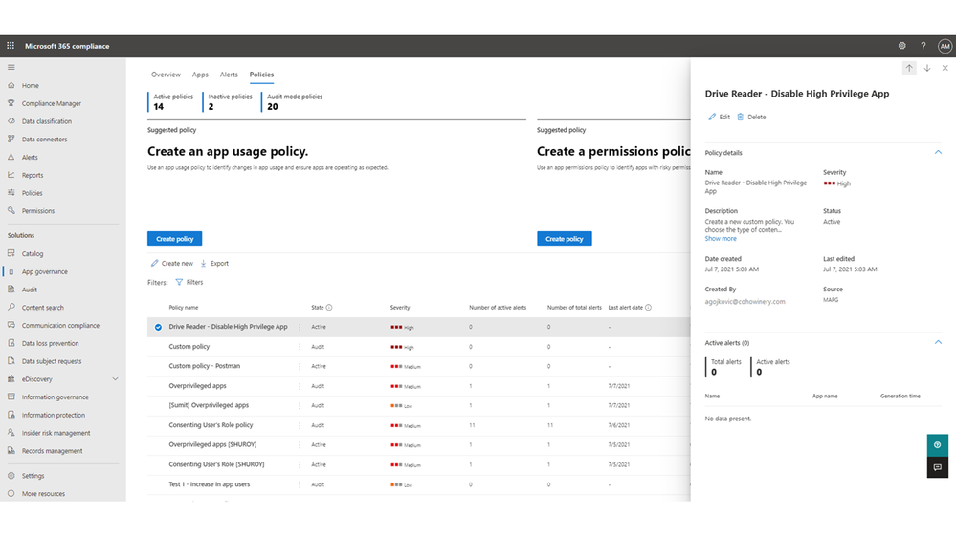The width and height of the screenshot is (956, 537).
Task: Open Compliance Manager in sidebar
Action: coord(52,103)
